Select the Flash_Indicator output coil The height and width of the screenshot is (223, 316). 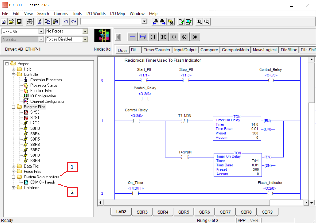[x=270, y=193]
